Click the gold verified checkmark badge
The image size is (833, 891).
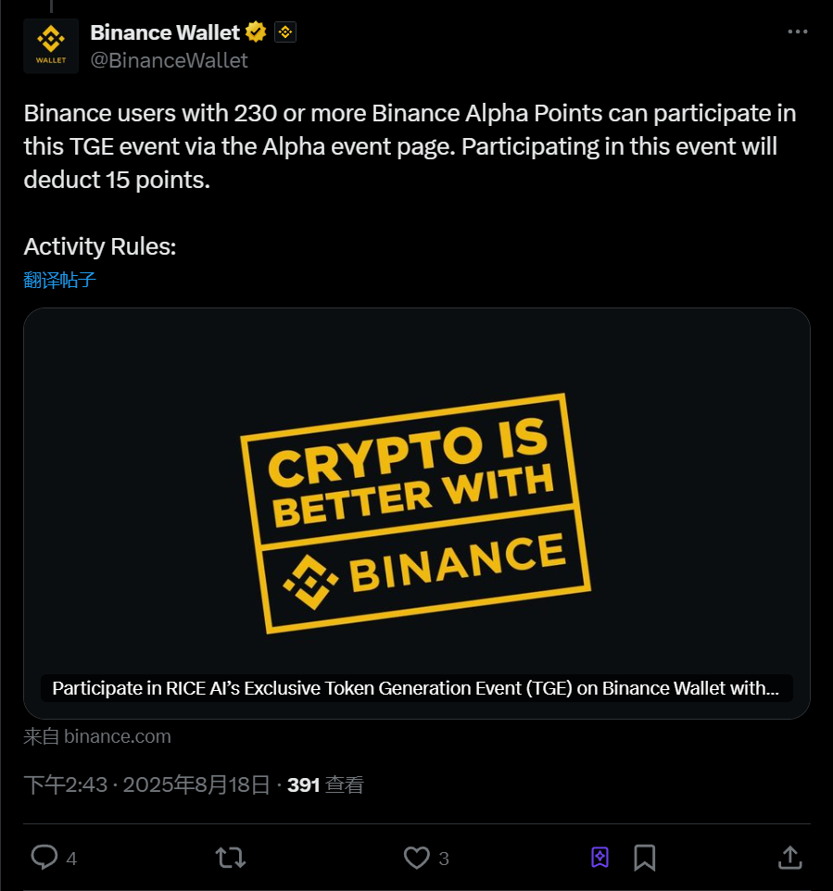click(x=257, y=32)
